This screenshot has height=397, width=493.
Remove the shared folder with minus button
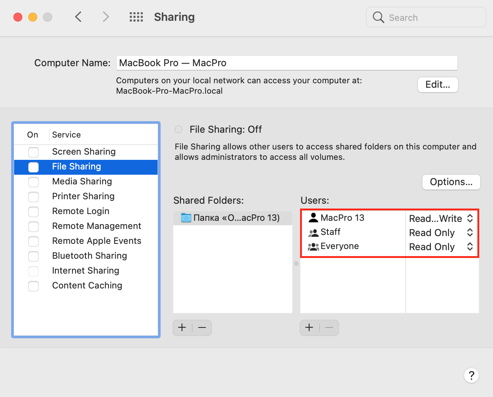click(202, 327)
